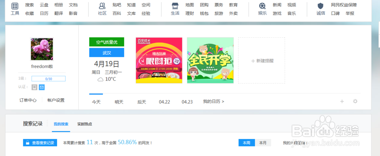Open the 口碑 link
The image size is (380, 156).
(335, 13)
